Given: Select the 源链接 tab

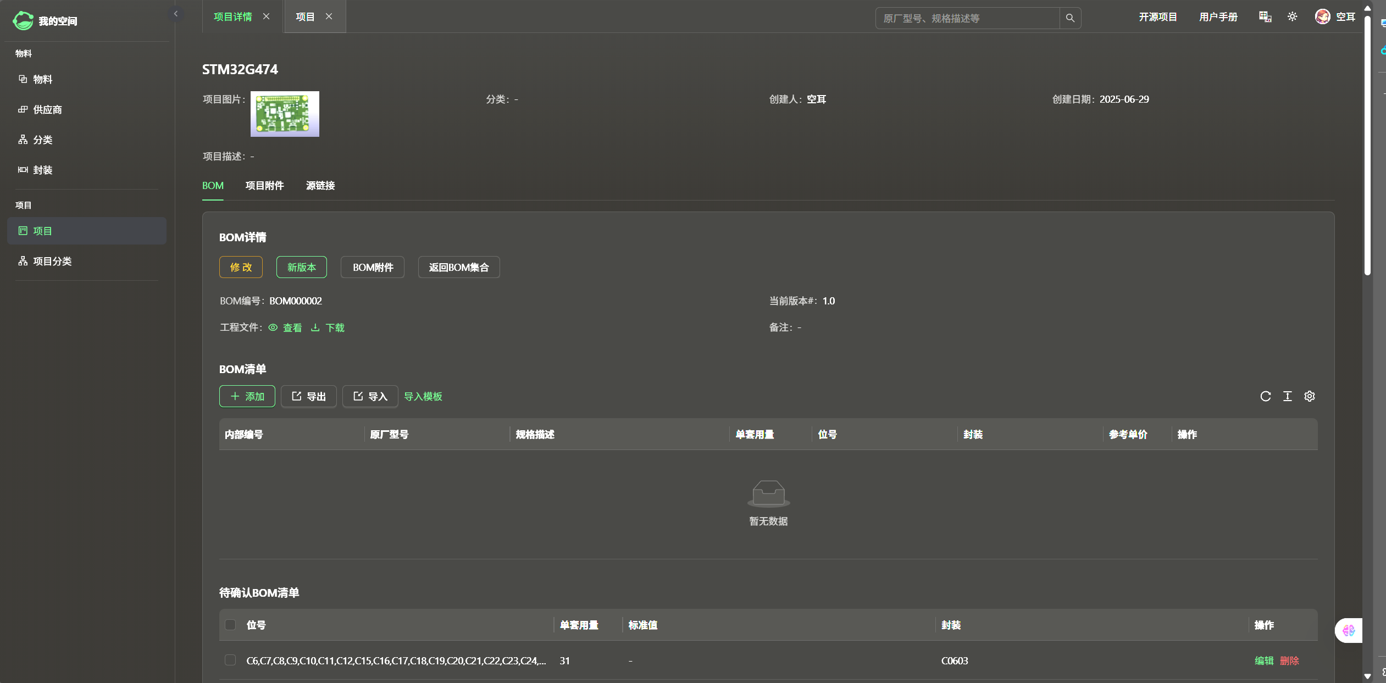Looking at the screenshot, I should tap(320, 186).
